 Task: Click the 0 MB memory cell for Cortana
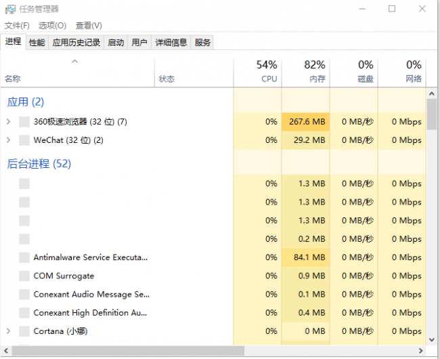(x=305, y=331)
